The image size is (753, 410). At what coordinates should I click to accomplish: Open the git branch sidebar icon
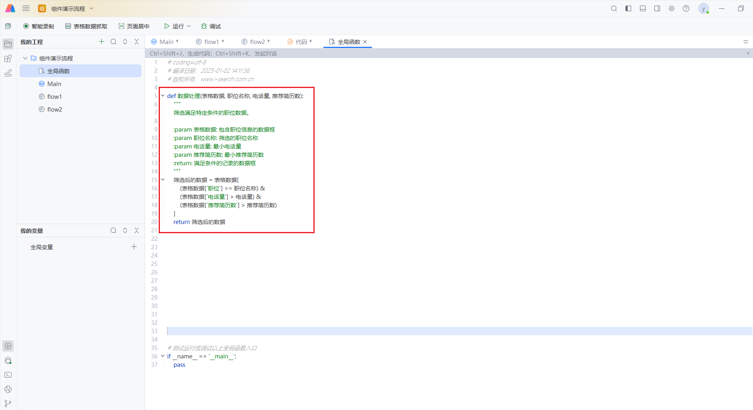pyautogui.click(x=8, y=404)
